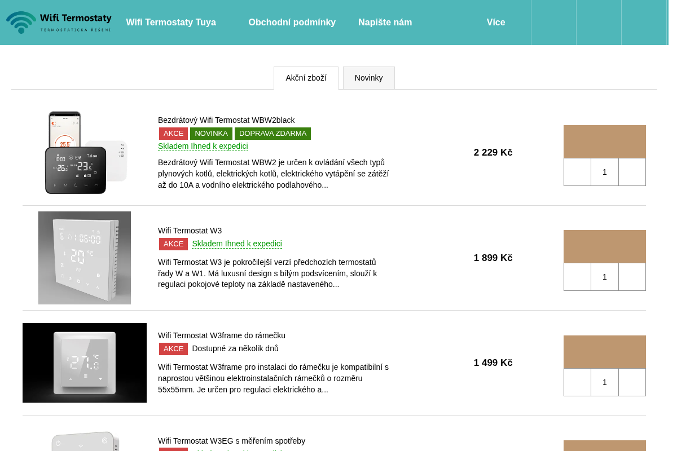Click the 1 899 Kč price

[x=493, y=258]
